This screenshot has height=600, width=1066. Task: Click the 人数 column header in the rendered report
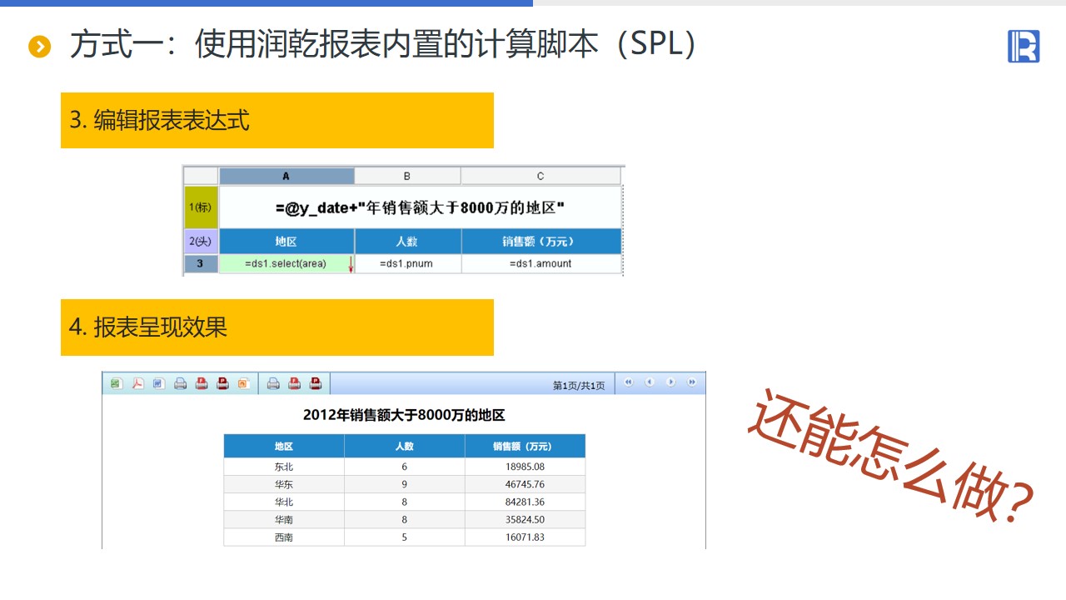(405, 446)
